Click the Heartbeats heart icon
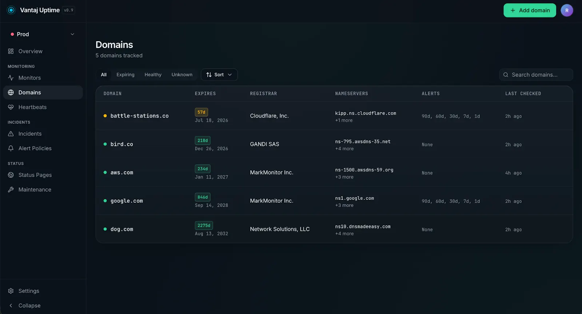Viewport: 582px width, 314px height. click(11, 107)
